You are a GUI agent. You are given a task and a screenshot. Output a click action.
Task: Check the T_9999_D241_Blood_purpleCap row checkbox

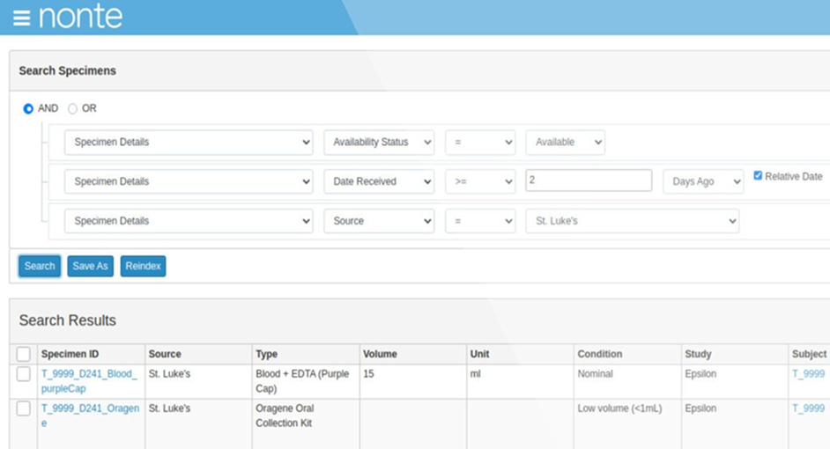(x=24, y=374)
